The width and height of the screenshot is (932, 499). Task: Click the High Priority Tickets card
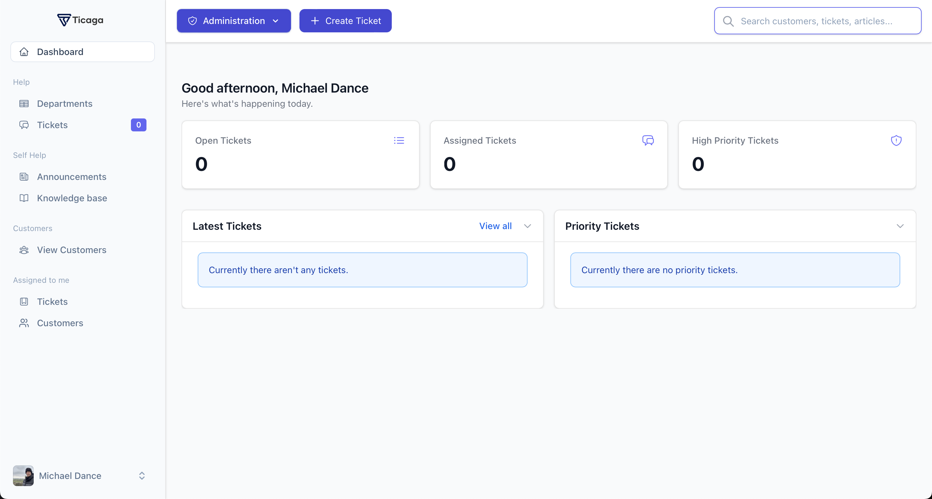(x=797, y=155)
